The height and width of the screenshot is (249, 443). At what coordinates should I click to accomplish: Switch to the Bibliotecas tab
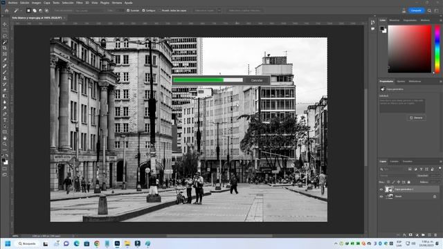(415, 82)
